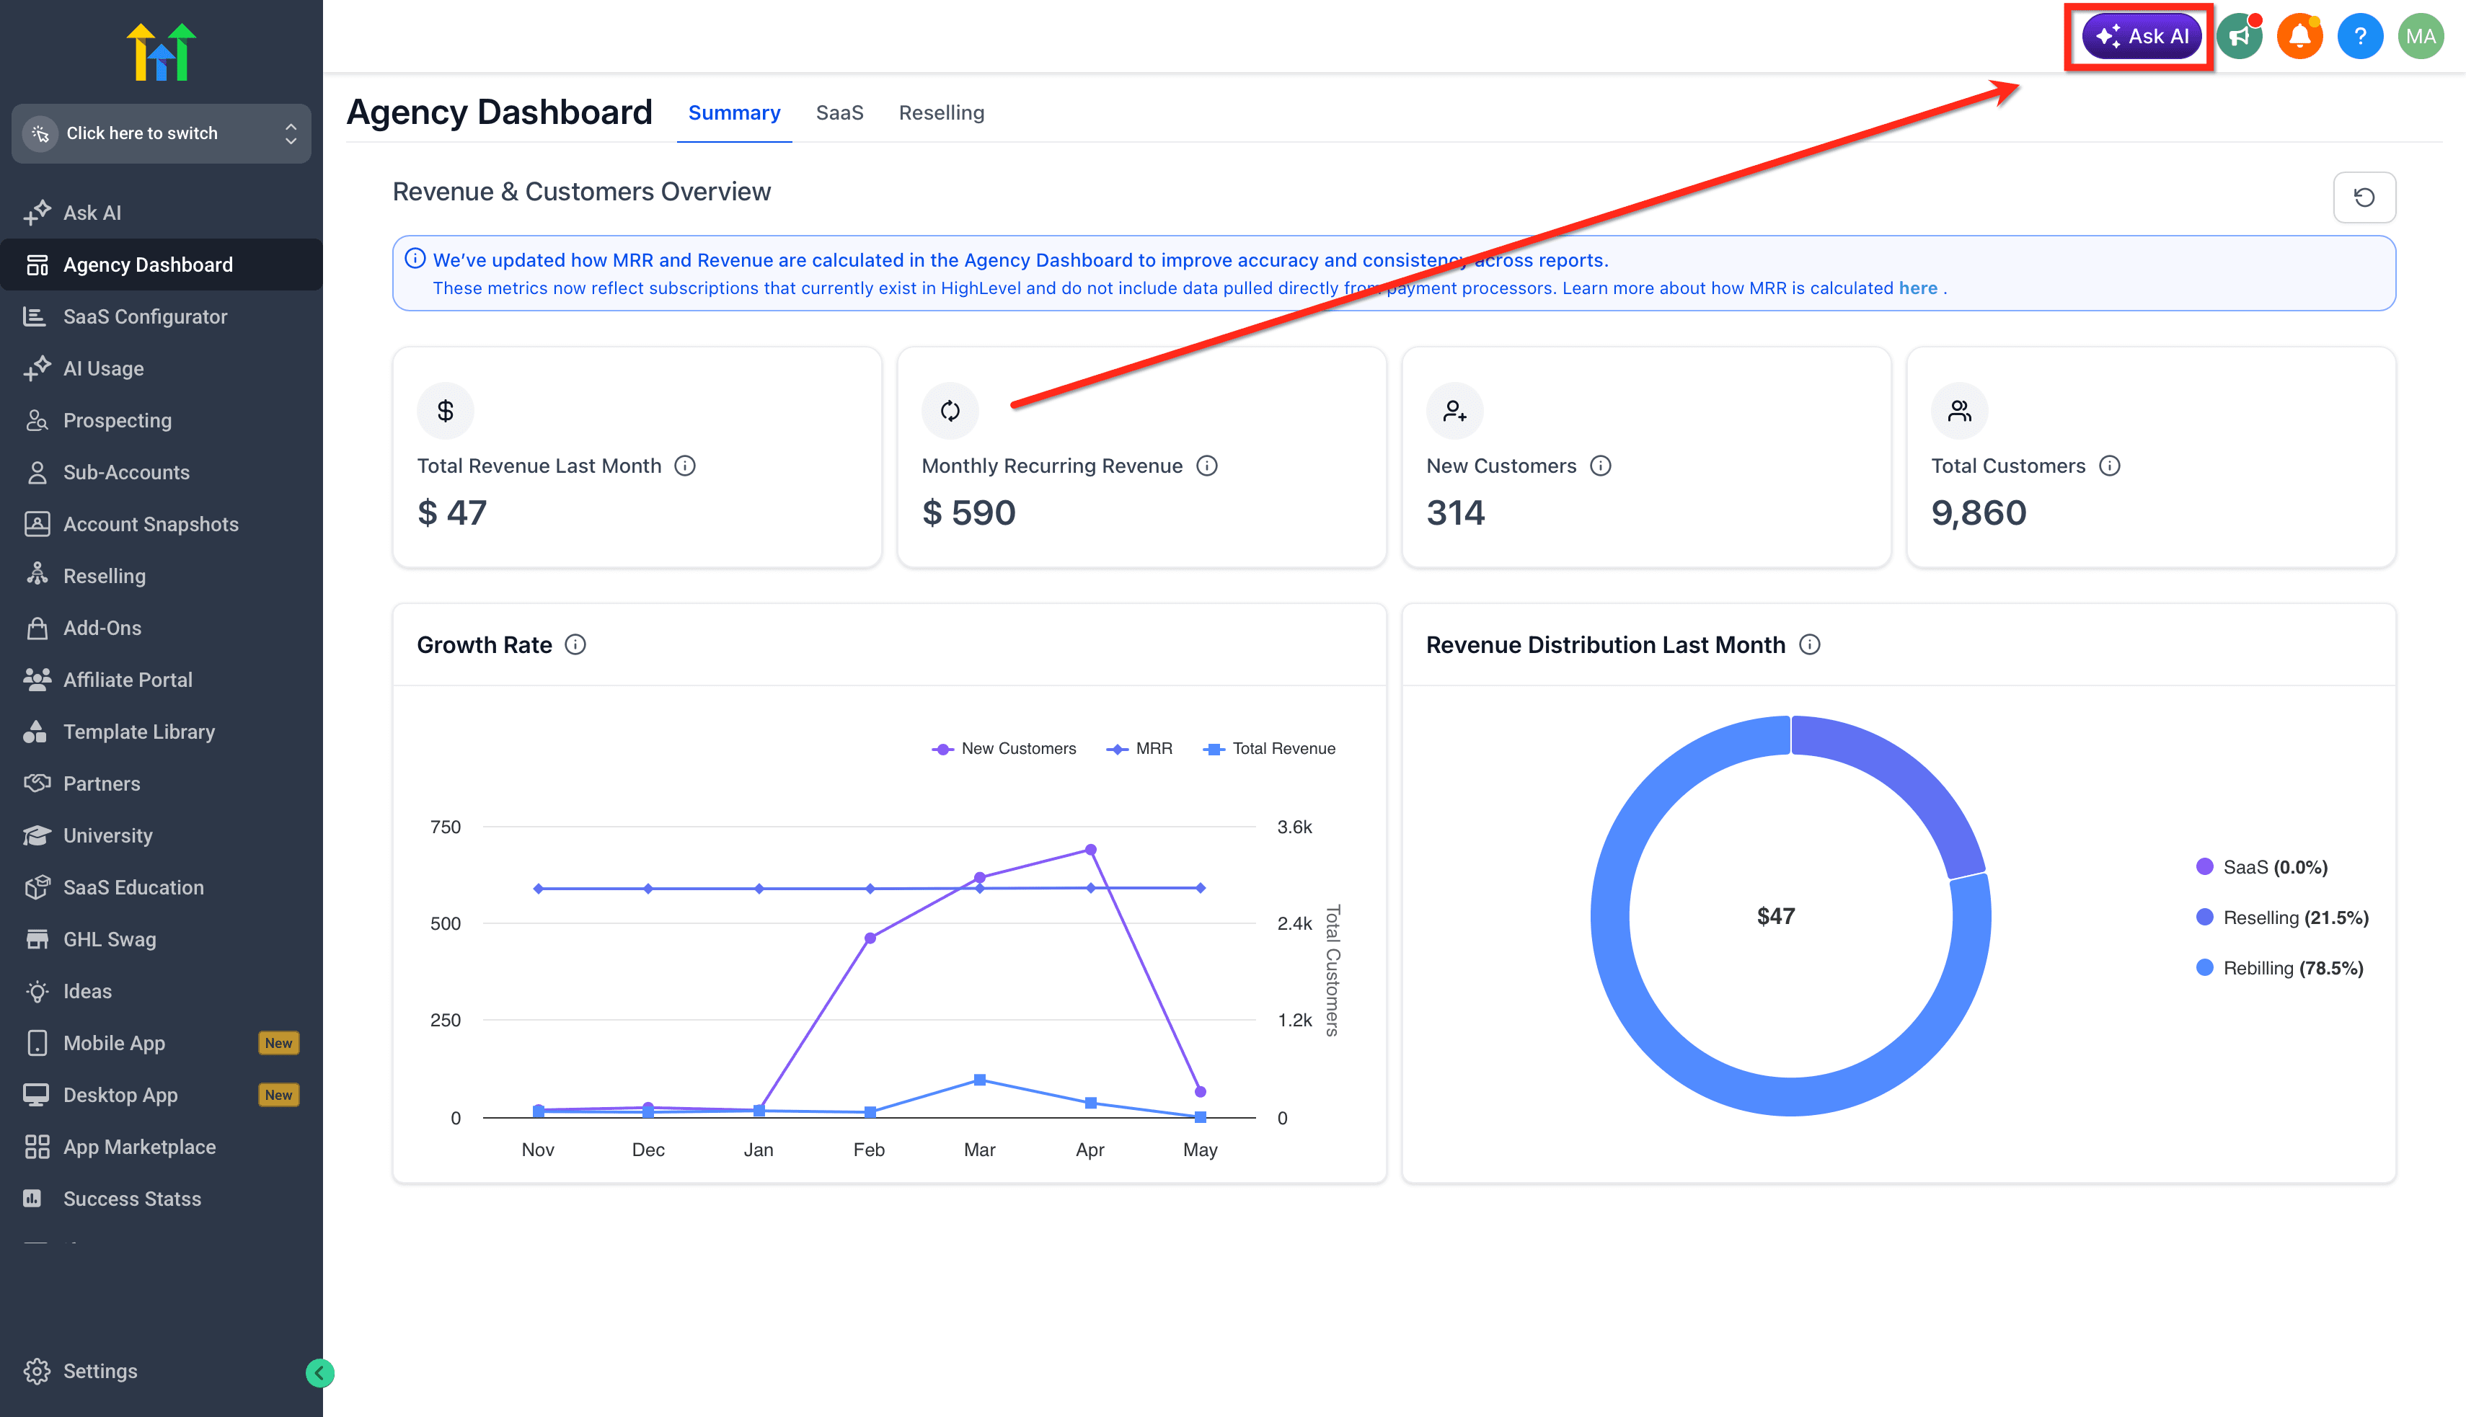Viewport: 2466px width, 1417px height.
Task: Click the Partners handshake icon
Action: 37,783
